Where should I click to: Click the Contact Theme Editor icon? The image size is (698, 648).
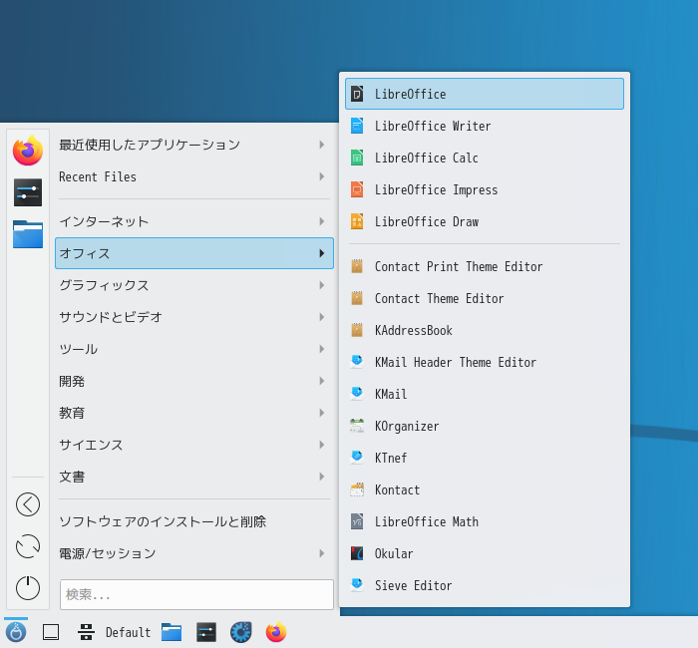357,298
